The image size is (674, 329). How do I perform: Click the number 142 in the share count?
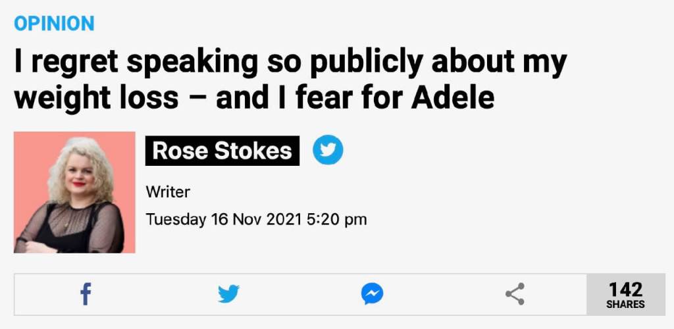point(625,289)
